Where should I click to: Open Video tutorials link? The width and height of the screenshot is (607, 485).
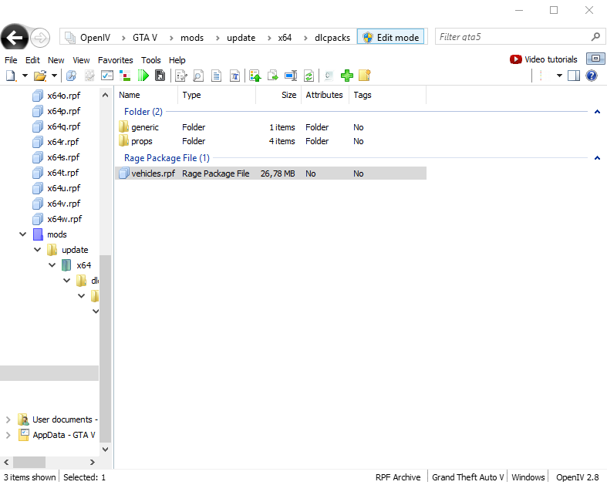tap(544, 59)
